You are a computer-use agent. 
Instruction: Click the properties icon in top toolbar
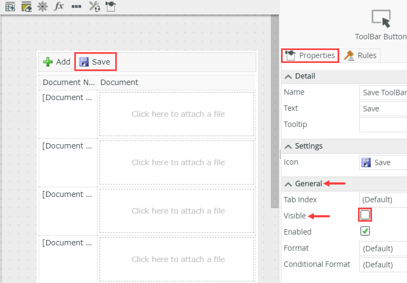(x=111, y=6)
